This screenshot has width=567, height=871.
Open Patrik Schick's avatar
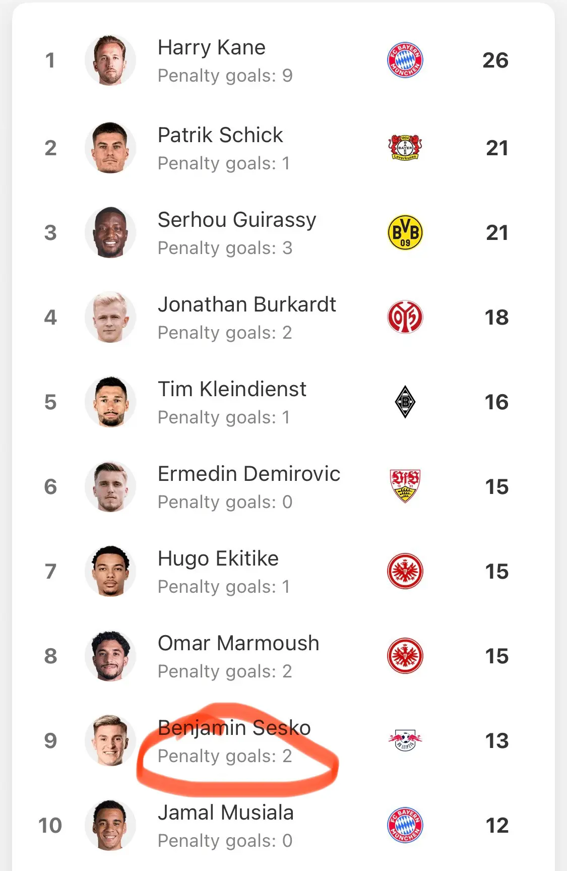(110, 148)
